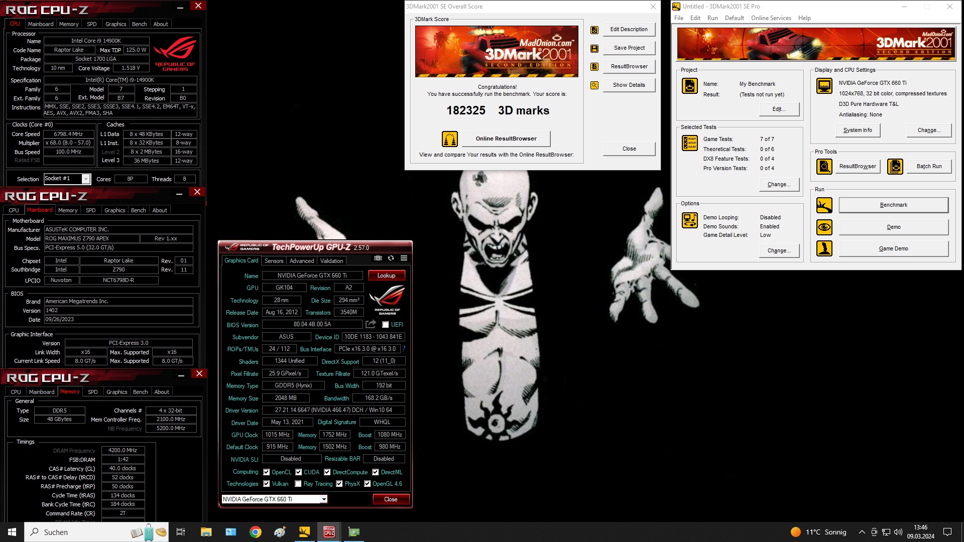The image size is (964, 542).
Task: Click Windows taskbar search field Suchen
Action: tap(95, 532)
